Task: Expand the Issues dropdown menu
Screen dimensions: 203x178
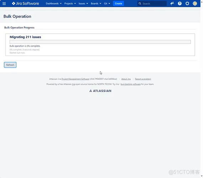Action: tap(83, 4)
